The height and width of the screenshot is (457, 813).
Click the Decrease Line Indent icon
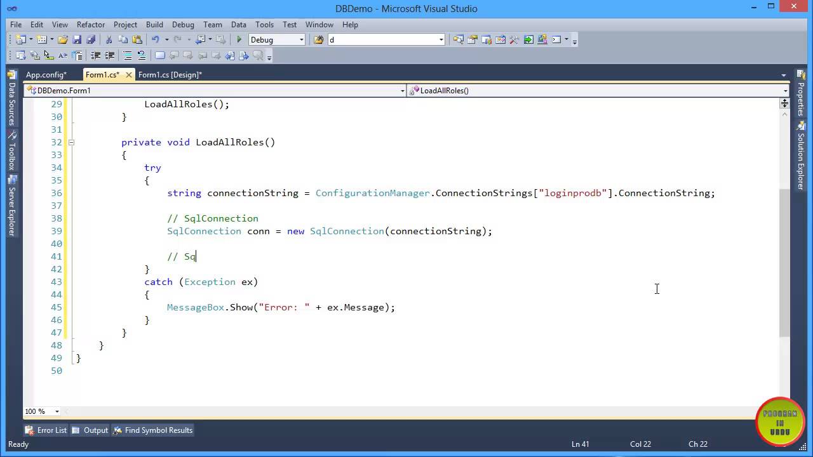95,55
